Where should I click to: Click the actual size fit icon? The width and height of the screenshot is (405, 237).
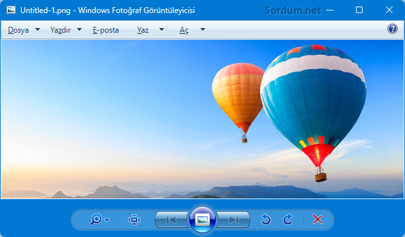click(134, 220)
